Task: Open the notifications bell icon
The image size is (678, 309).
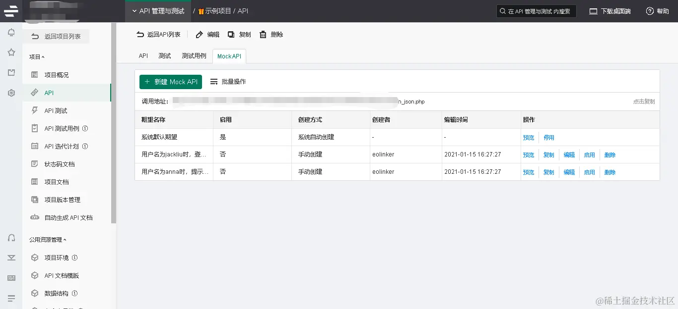Action: (11, 33)
